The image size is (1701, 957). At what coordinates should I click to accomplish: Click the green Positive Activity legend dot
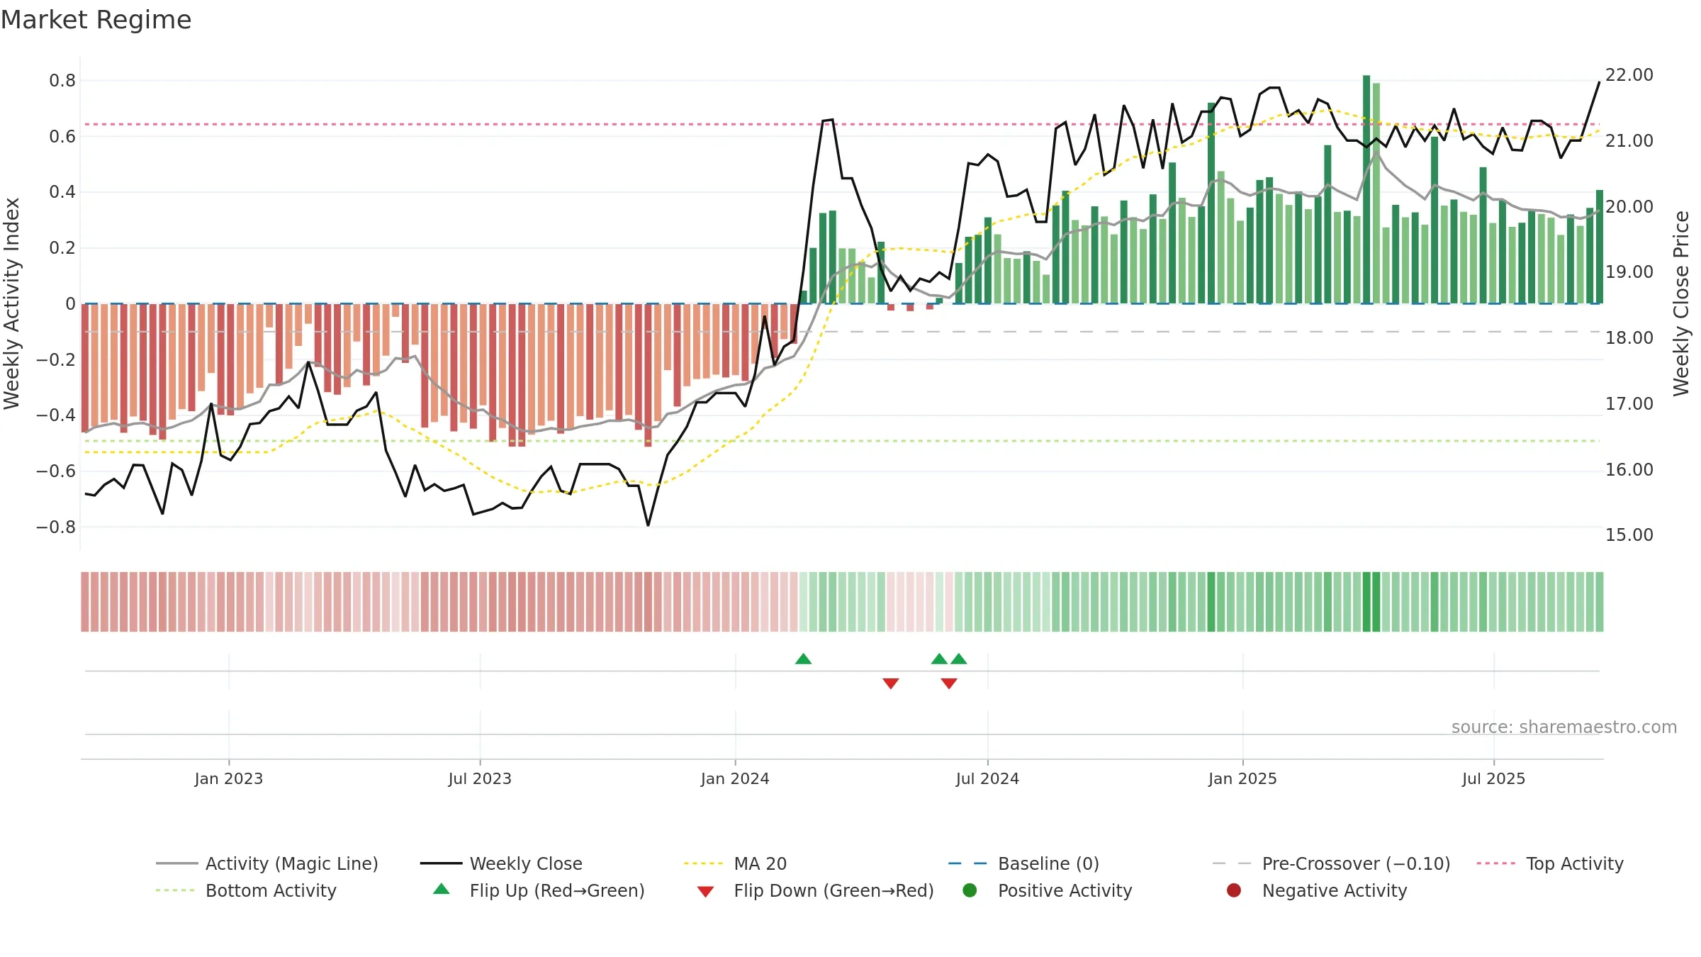pos(970,890)
